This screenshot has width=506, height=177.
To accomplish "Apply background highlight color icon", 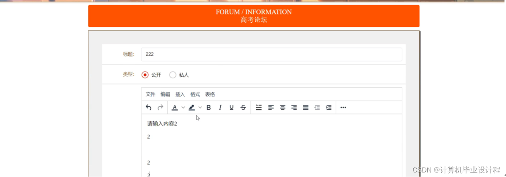I will (x=192, y=107).
